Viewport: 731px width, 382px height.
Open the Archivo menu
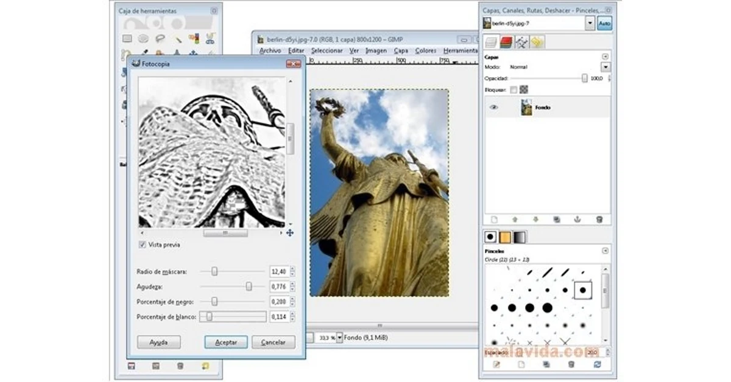tap(270, 51)
